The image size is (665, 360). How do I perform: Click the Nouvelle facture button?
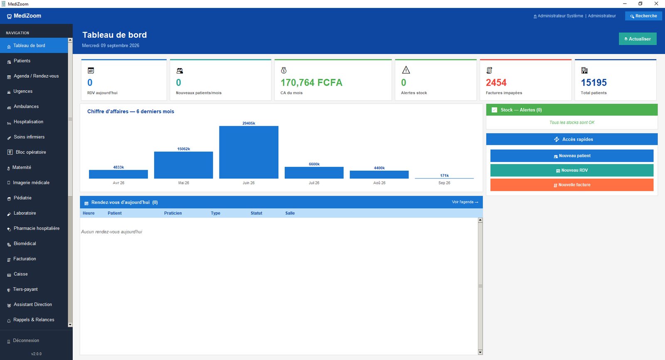pyautogui.click(x=572, y=185)
